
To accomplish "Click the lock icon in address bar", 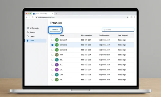I will [36, 17].
